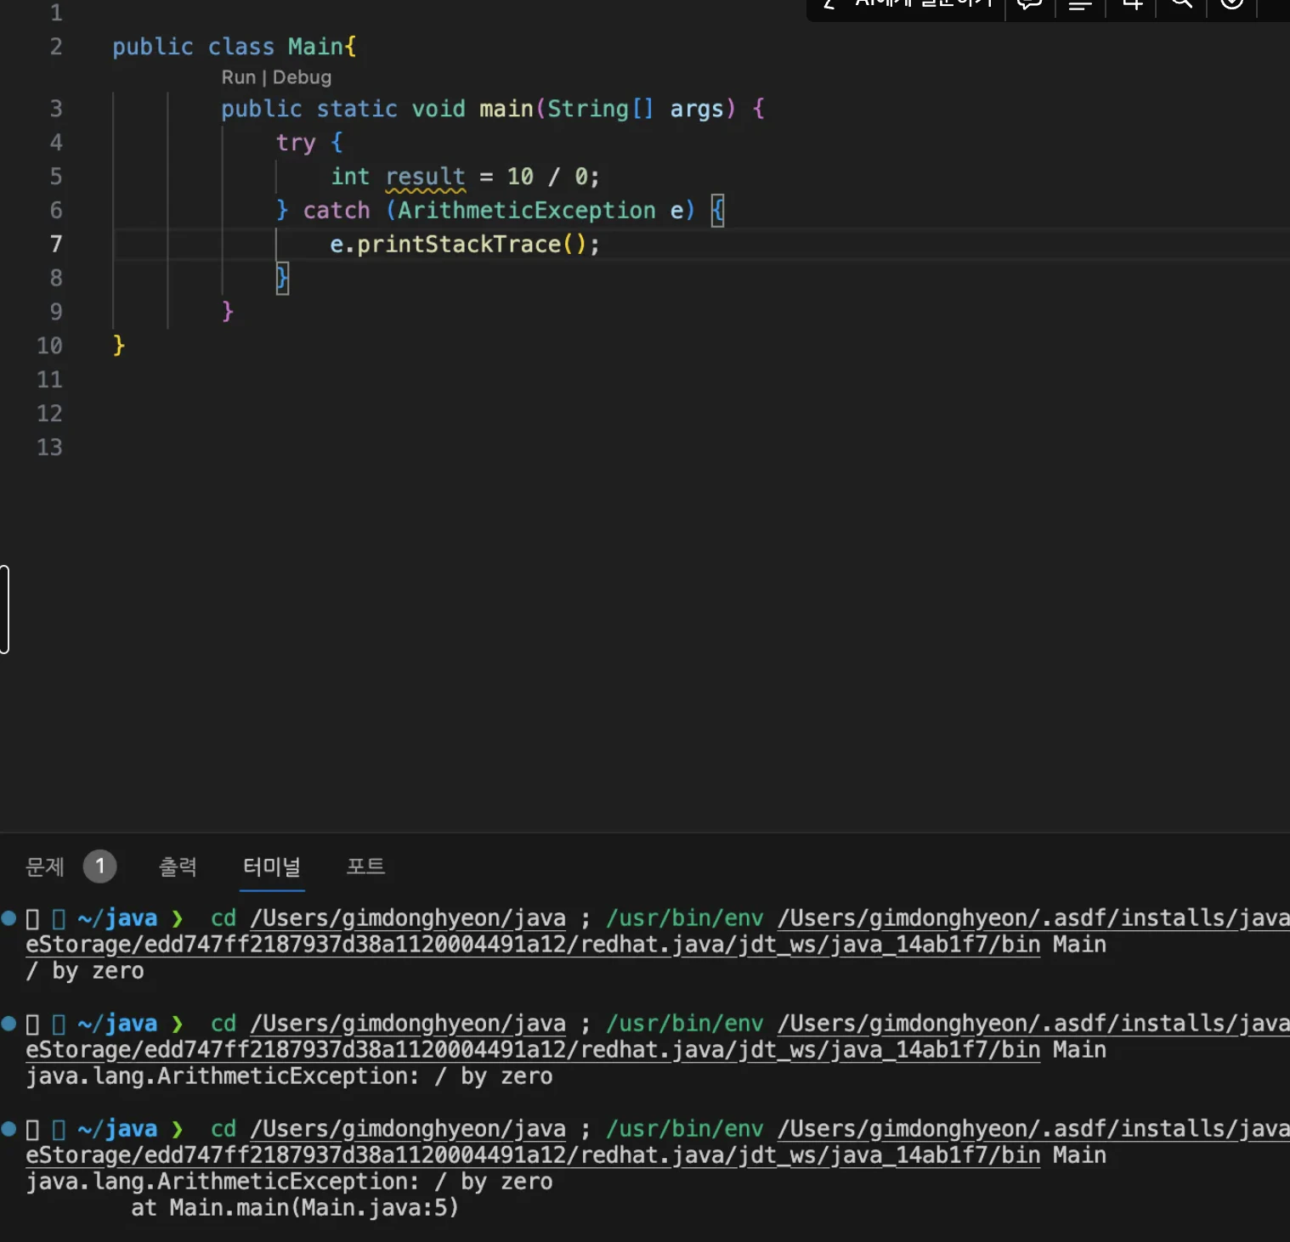Screen dimensions: 1290x1242
Task: Click line number 7 in the gutter
Action: (56, 245)
